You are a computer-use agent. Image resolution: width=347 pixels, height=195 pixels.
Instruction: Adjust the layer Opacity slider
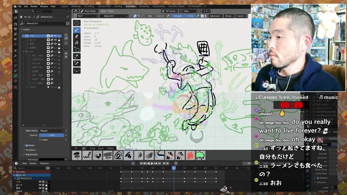pyautogui.click(x=52, y=135)
